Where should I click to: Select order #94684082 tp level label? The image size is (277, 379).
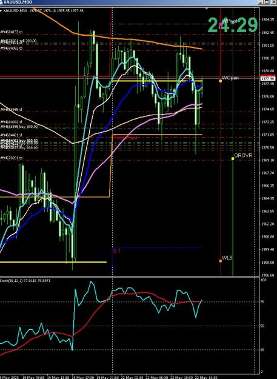[x=12, y=49]
